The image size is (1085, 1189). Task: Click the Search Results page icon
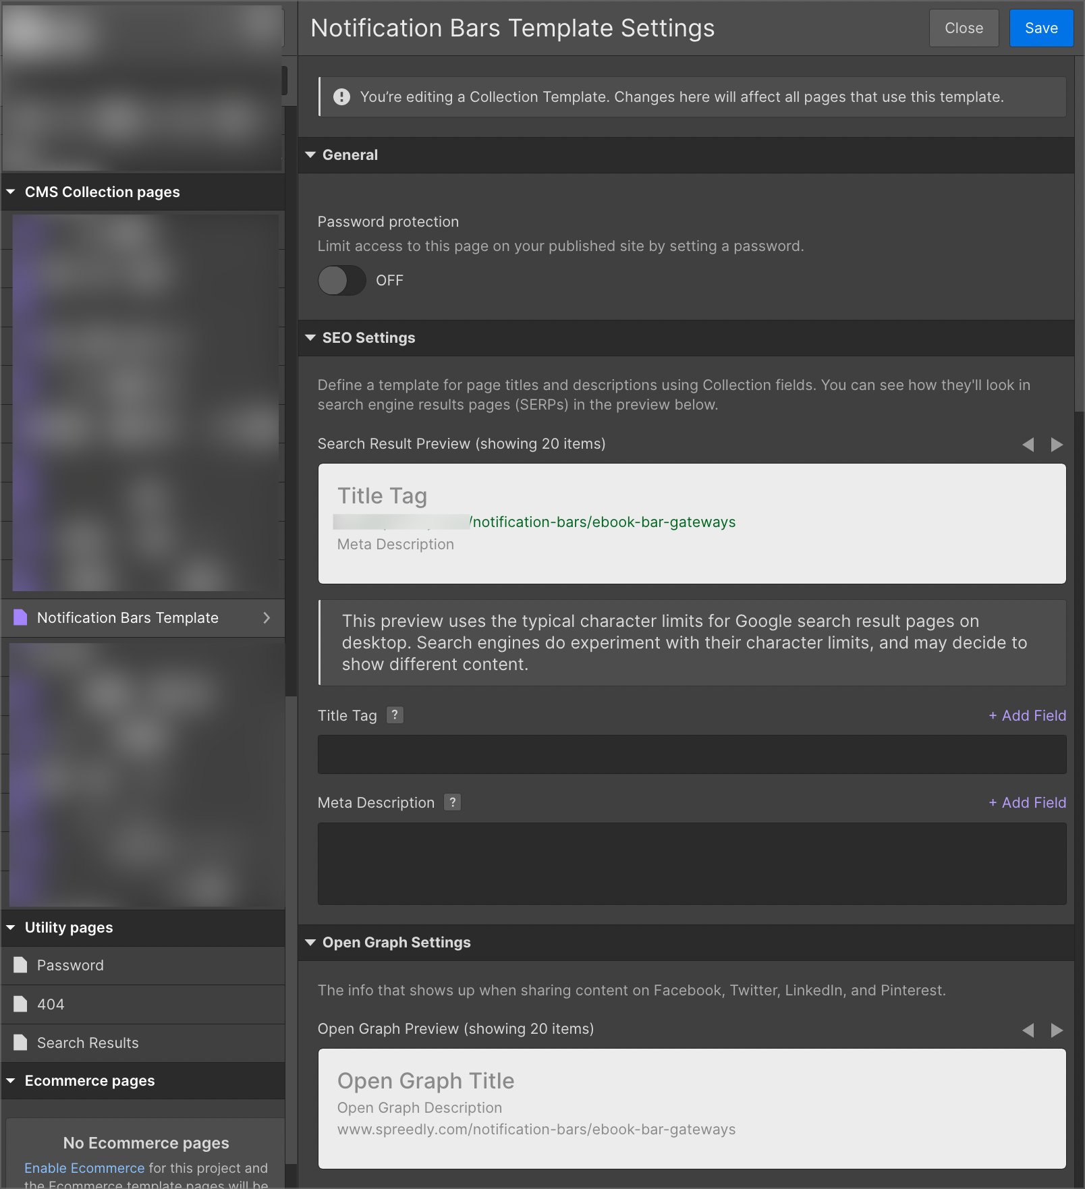pyautogui.click(x=20, y=1043)
